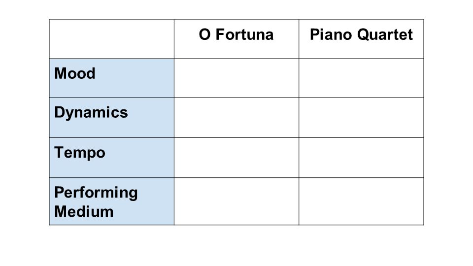This screenshot has height=266, width=473.
Task: Click the word Performing in last row
Action: point(96,193)
